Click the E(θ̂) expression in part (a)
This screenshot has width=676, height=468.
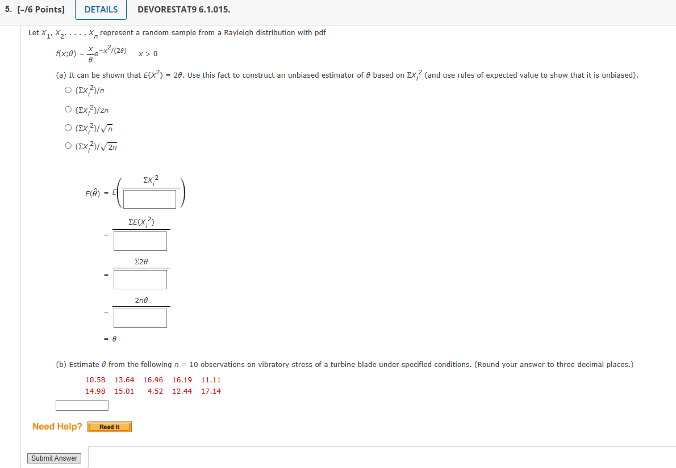pos(92,192)
